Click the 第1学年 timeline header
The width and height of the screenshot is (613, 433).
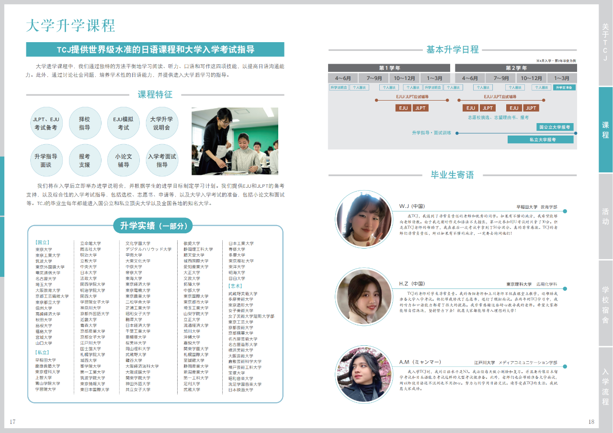tap(389, 68)
